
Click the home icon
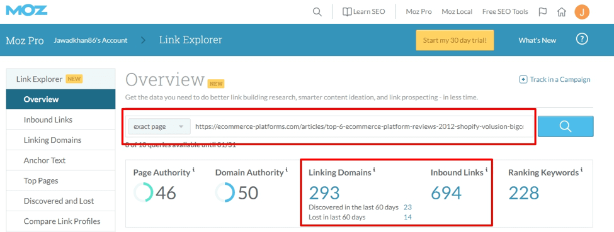pos(562,12)
